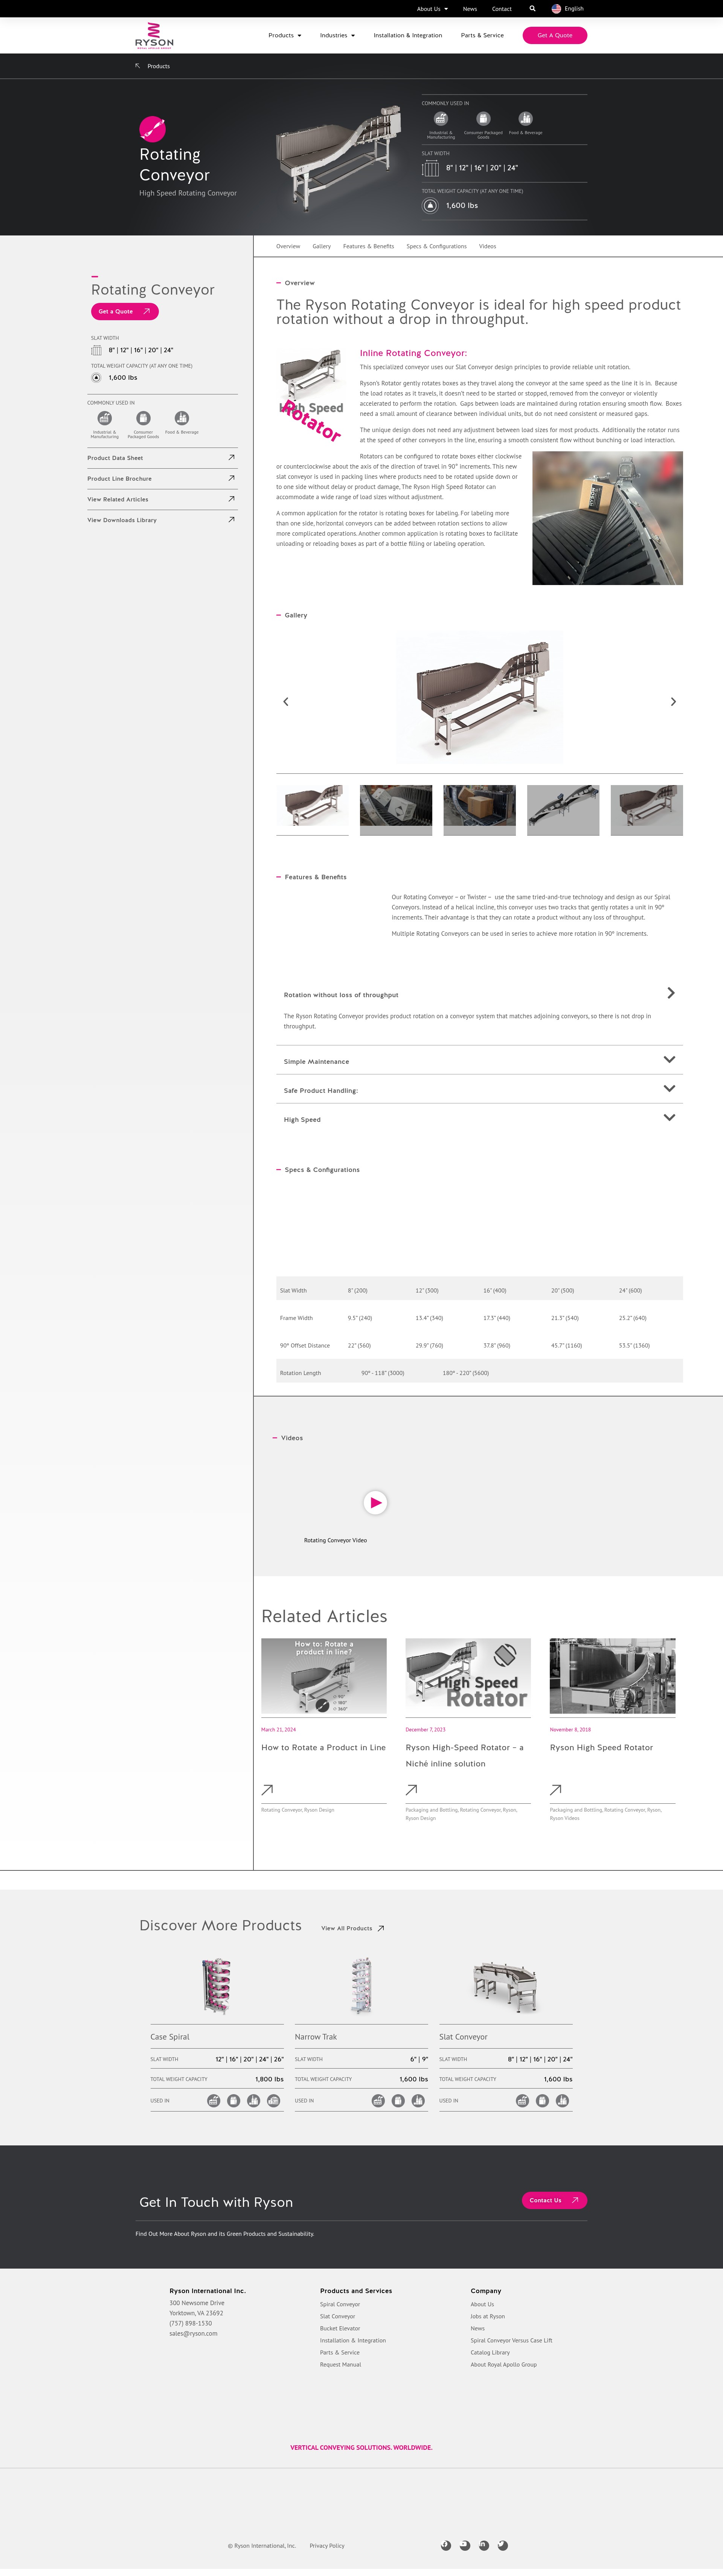Open the Jobs at Ryson footer link
Viewport: 723px width, 2576px height.
(x=488, y=2316)
